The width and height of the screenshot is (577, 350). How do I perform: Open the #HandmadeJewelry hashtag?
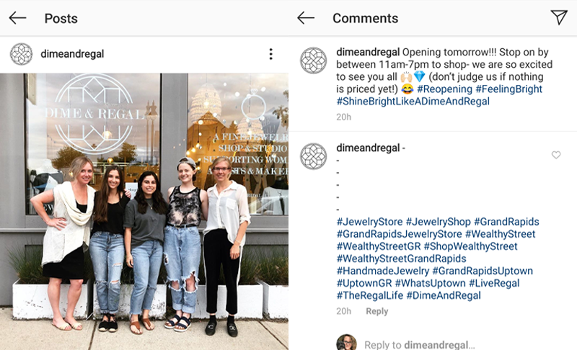[383, 271]
